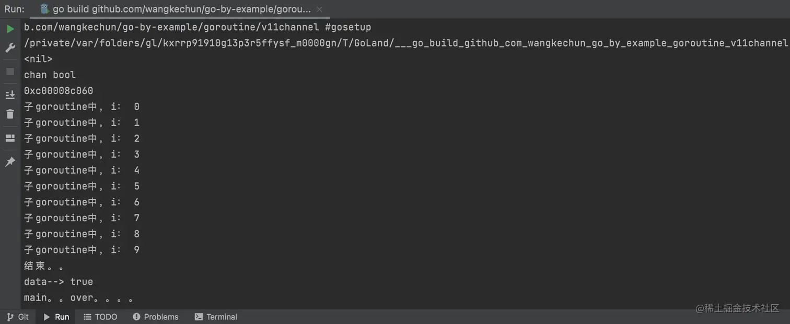Click the /private/var/folders build path line
Viewport: 790px width, 324px height.
click(x=405, y=43)
